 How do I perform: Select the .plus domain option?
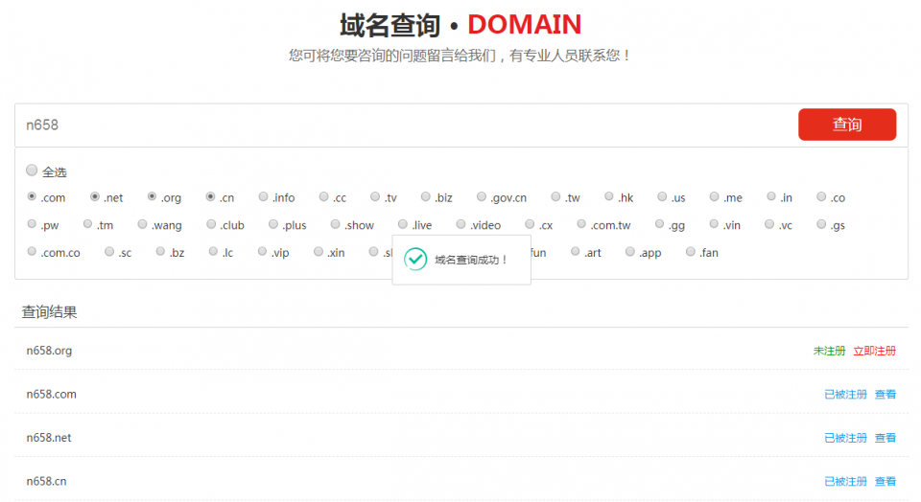point(273,224)
